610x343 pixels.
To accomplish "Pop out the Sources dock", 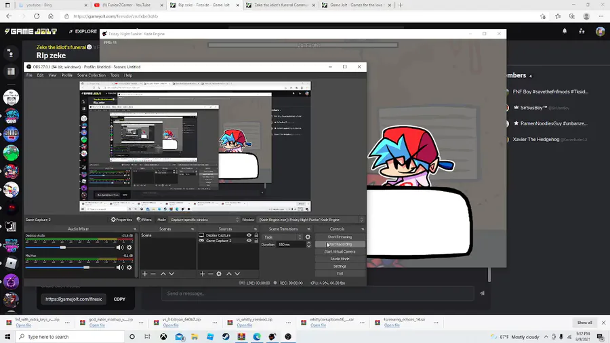I will click(256, 229).
